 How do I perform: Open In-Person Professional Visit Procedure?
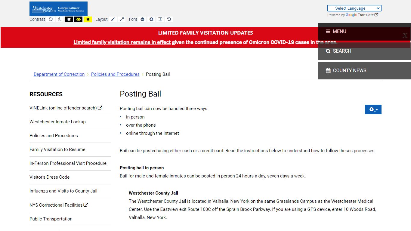[x=68, y=163]
